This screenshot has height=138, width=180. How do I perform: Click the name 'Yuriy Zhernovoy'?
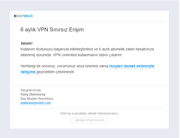pos(33,94)
